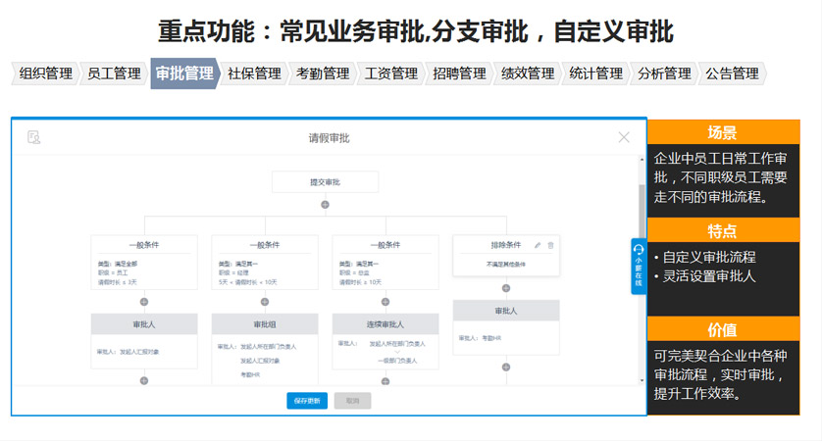Click the plus node below 提交审批
The image size is (822, 441).
click(325, 205)
